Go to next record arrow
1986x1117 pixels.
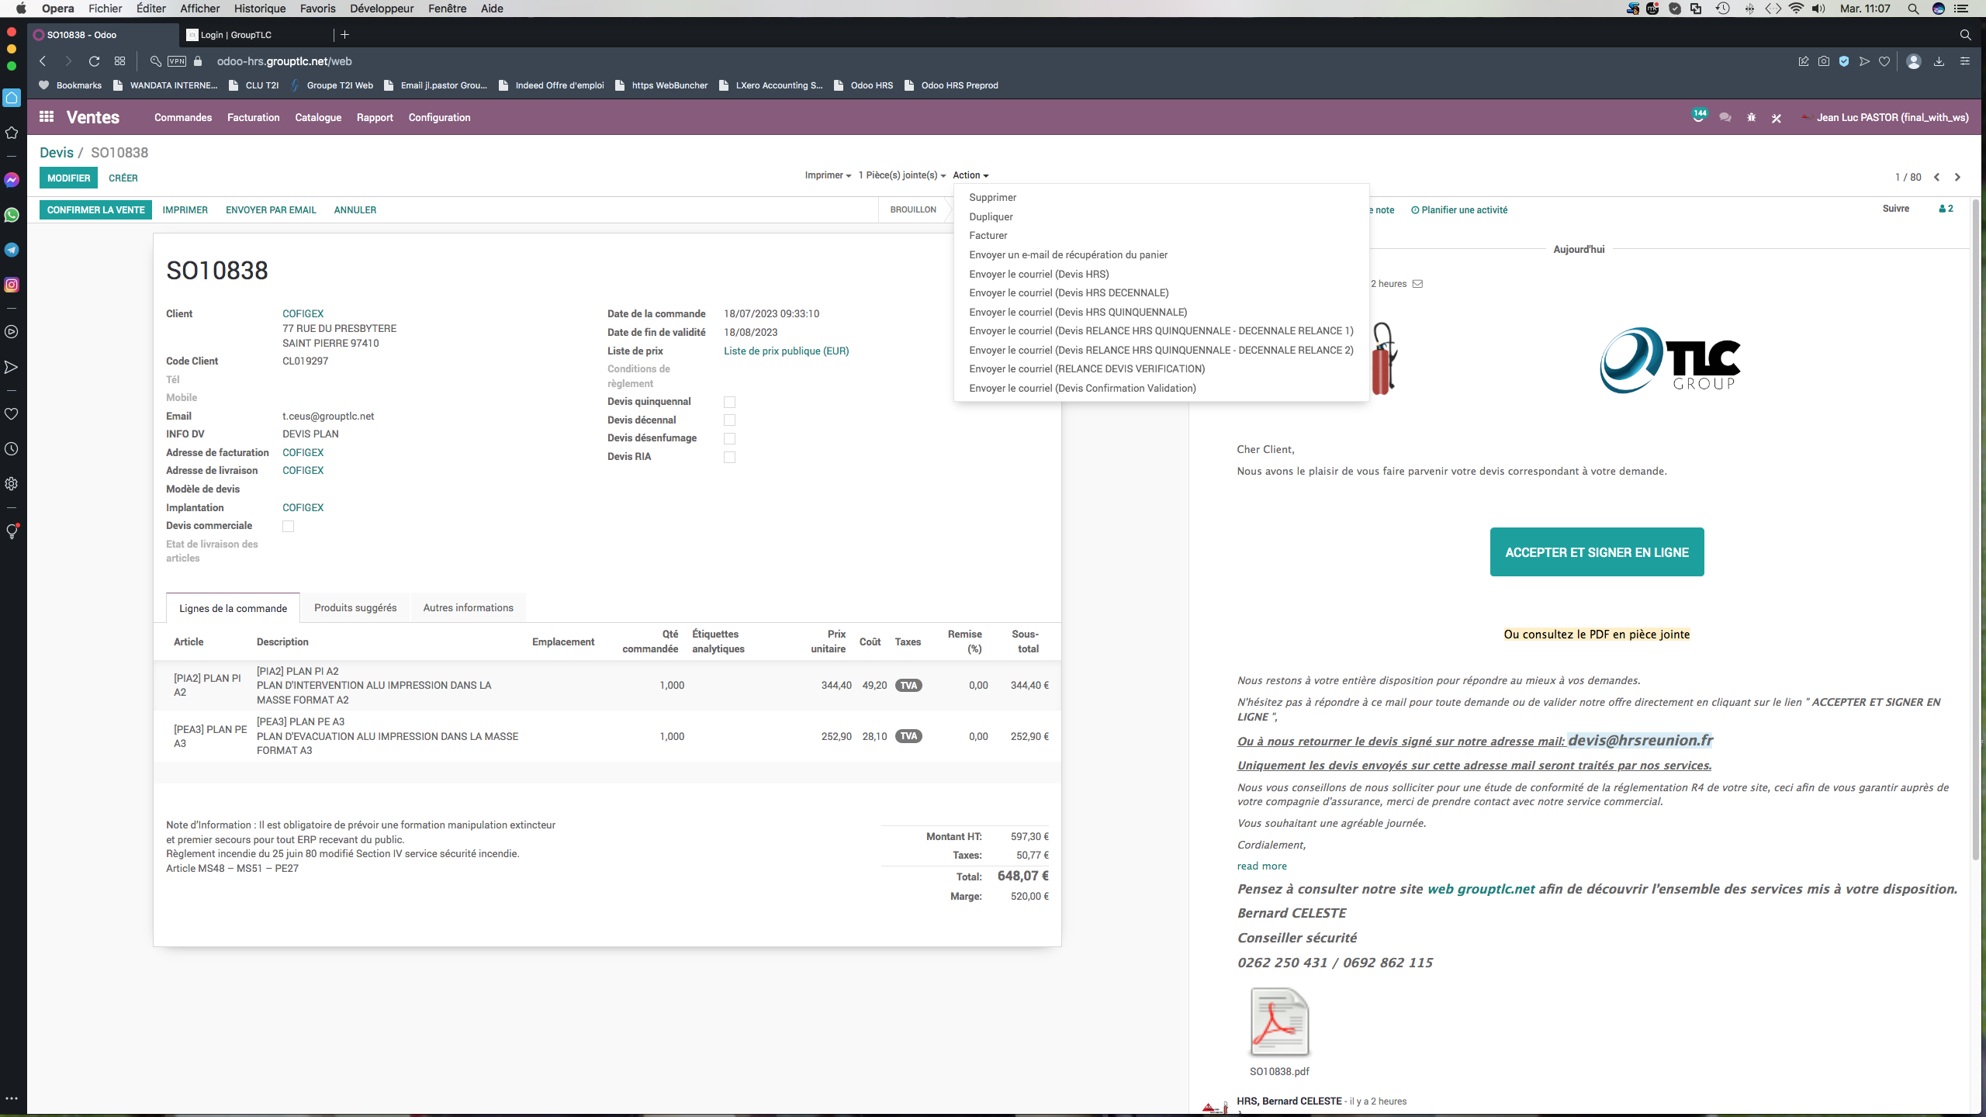(x=1957, y=177)
